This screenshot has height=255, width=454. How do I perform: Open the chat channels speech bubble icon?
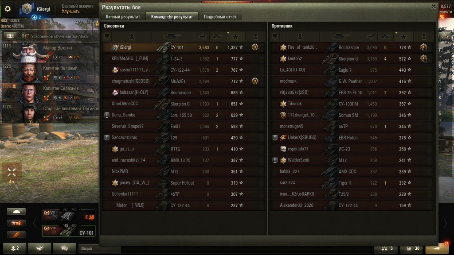[64, 248]
